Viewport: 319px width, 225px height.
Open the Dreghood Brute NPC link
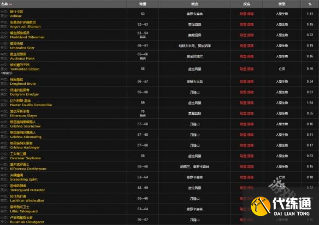23,84
